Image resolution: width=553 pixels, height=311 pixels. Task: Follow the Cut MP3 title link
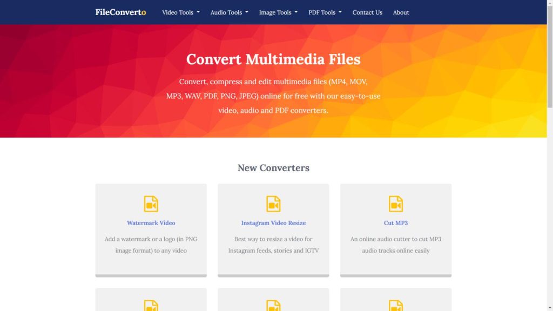[x=396, y=223]
